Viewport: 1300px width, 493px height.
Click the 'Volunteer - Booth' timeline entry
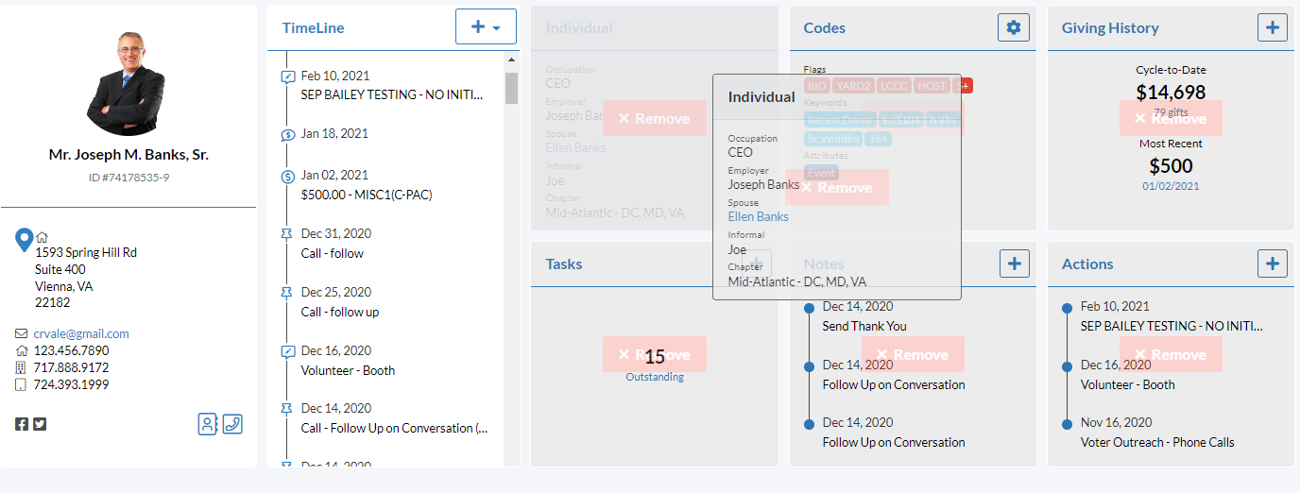(348, 370)
